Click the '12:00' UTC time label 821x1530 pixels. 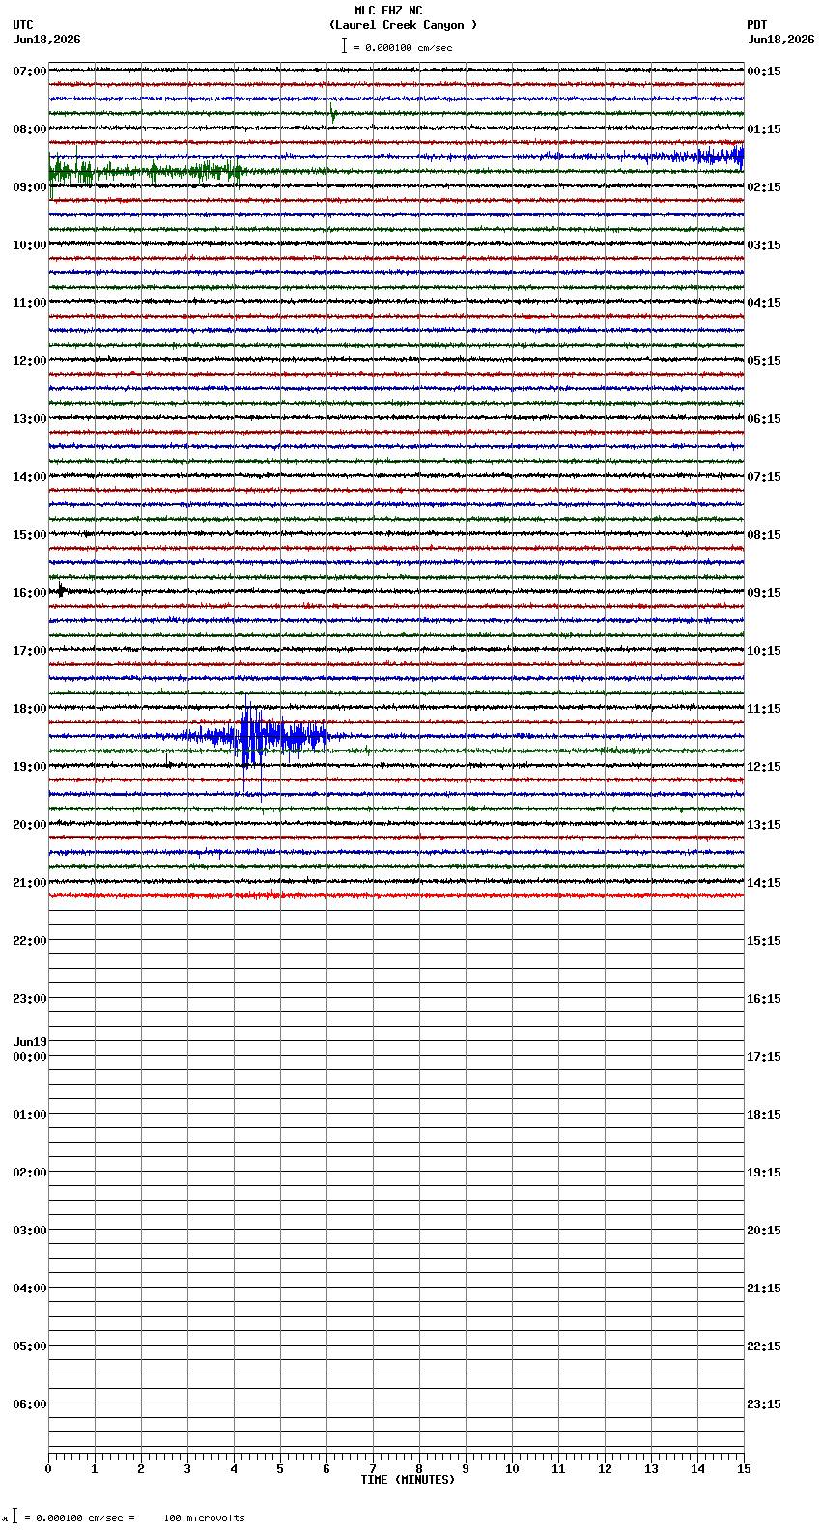tap(30, 360)
